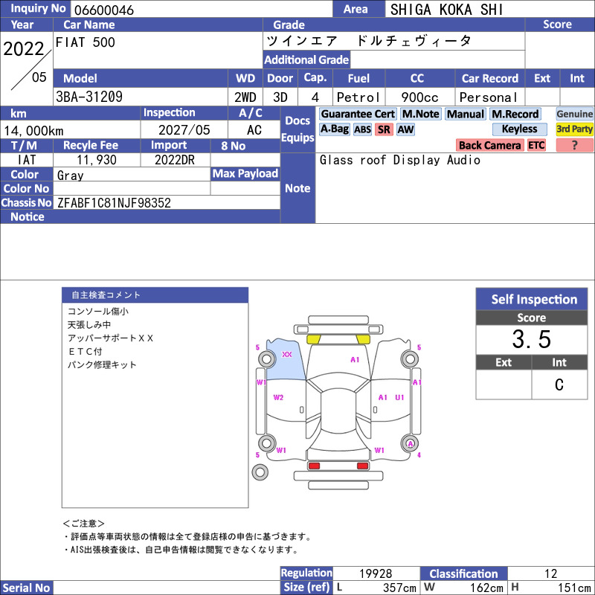Click the XX mark on car diagram
The image size is (595, 595).
pyautogui.click(x=287, y=355)
